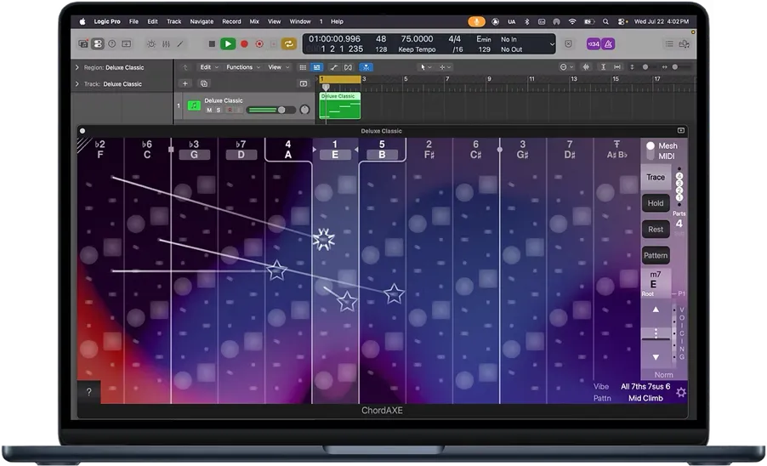
Task: Expand the Track: Deluxe Classic inspector
Action: click(x=77, y=84)
